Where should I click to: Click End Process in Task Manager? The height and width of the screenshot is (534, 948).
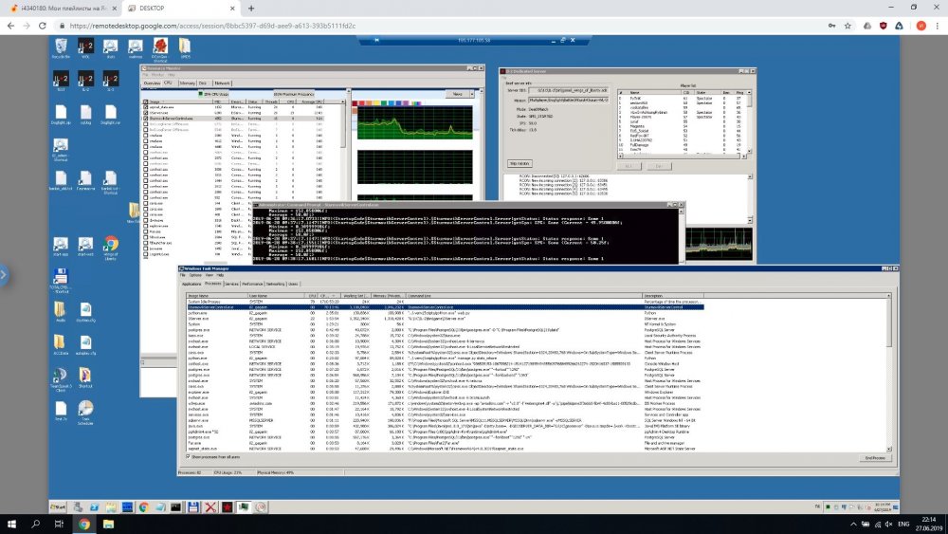point(875,458)
